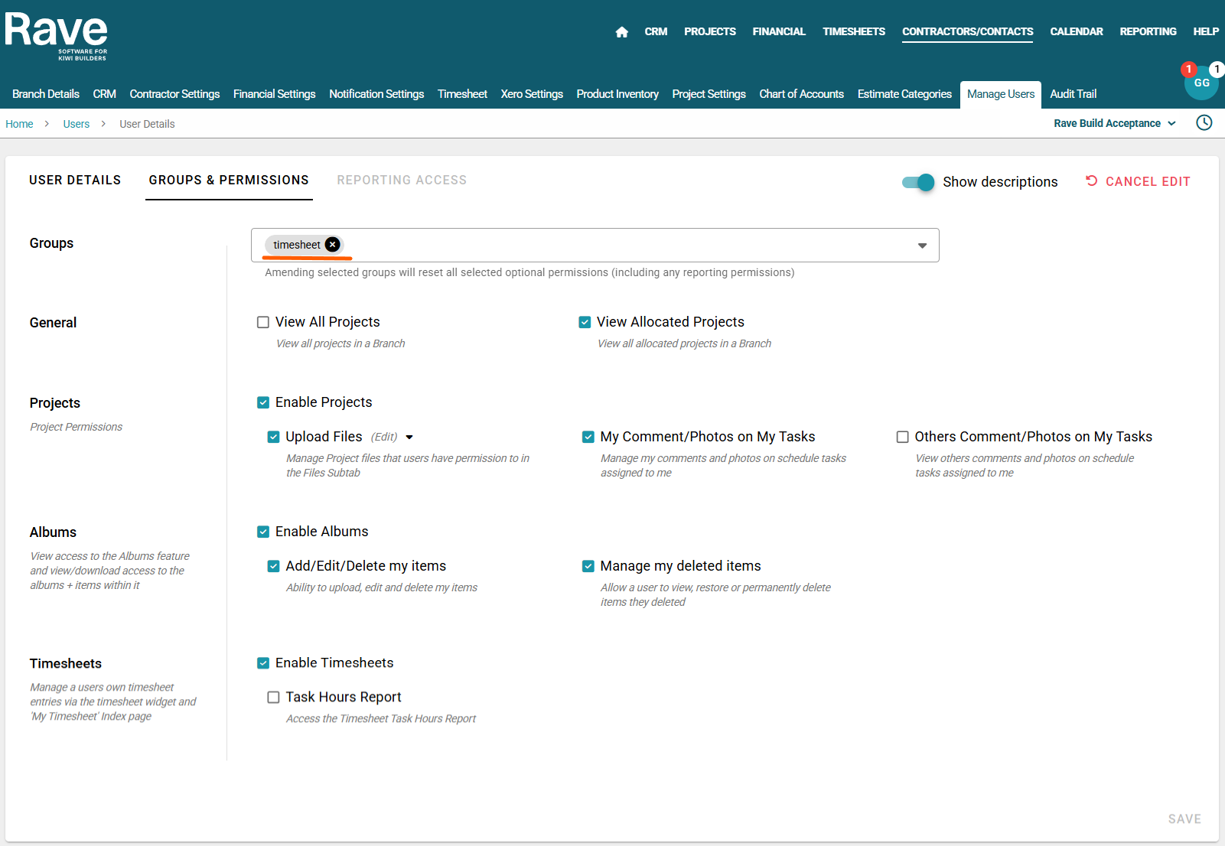The height and width of the screenshot is (846, 1225).
Task: Open the Projects top menu
Action: coord(710,31)
